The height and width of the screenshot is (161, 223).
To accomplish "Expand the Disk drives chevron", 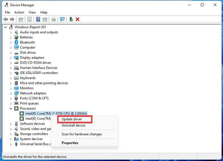I will tap(11, 53).
